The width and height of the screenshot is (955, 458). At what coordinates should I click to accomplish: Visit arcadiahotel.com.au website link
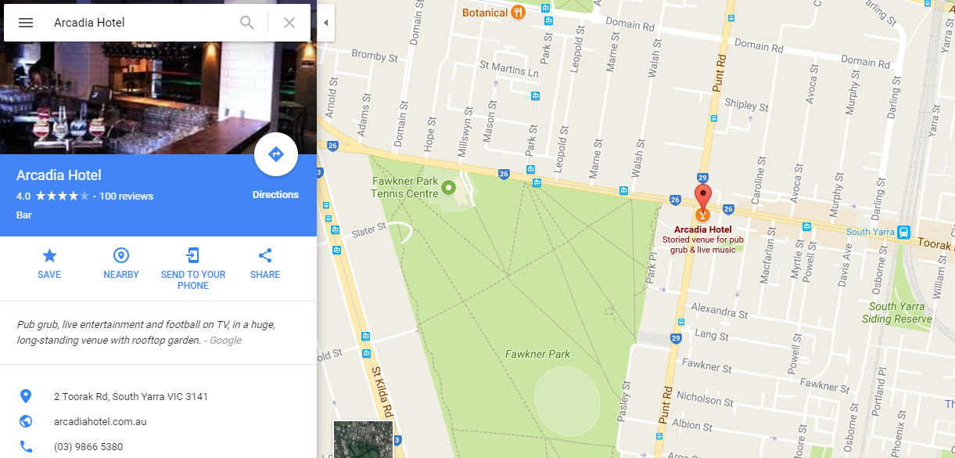point(100,422)
